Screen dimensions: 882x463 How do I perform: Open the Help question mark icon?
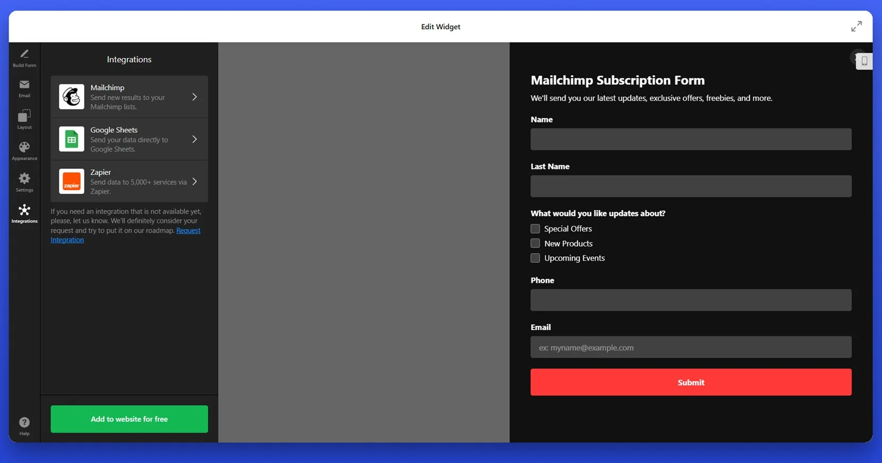[24, 422]
